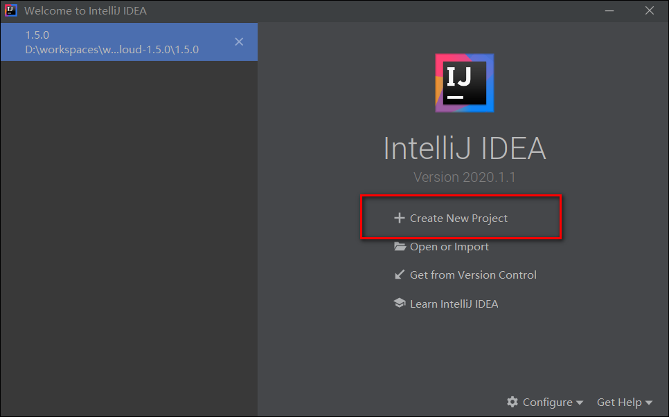Minimize the Welcome to IntelliJ IDEA window
This screenshot has width=669, height=417.
[x=609, y=11]
